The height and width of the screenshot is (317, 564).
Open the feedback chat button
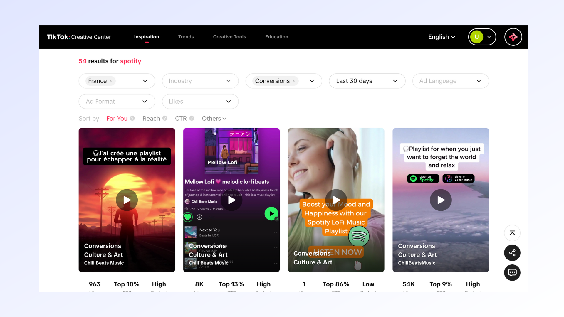click(x=512, y=273)
